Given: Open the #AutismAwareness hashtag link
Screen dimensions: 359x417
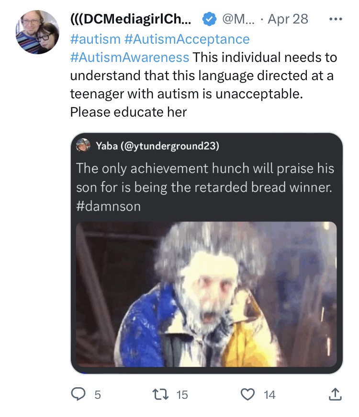Looking at the screenshot, I should click(130, 58).
